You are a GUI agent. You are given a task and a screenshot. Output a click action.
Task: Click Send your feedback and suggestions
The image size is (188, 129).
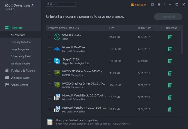tap(77, 121)
